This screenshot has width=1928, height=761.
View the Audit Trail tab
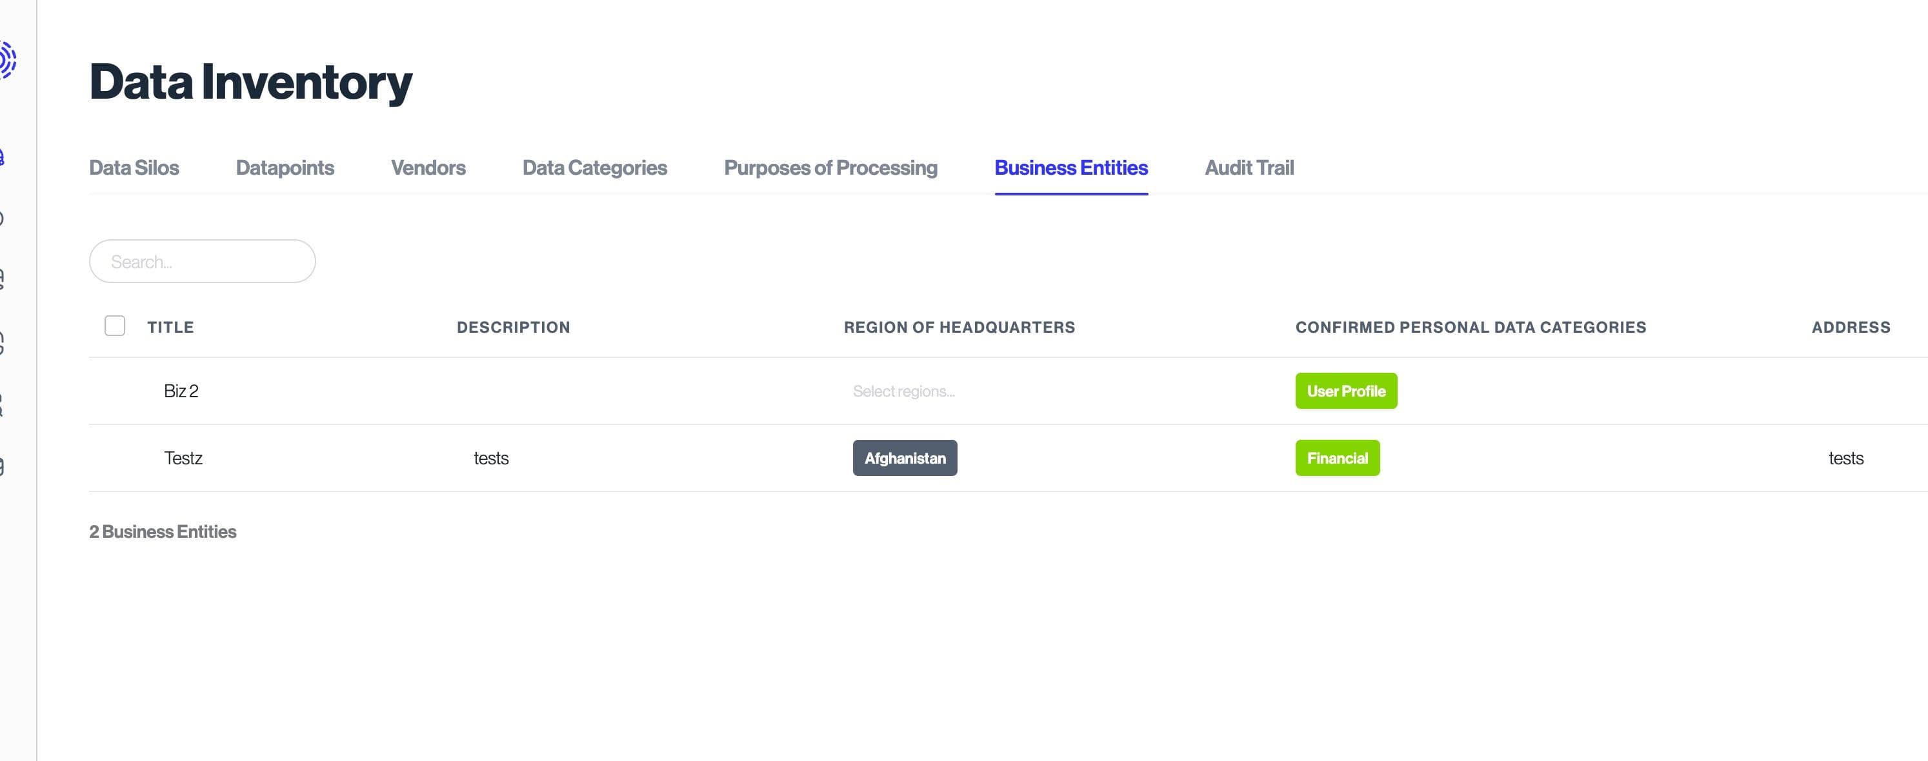[x=1249, y=168]
